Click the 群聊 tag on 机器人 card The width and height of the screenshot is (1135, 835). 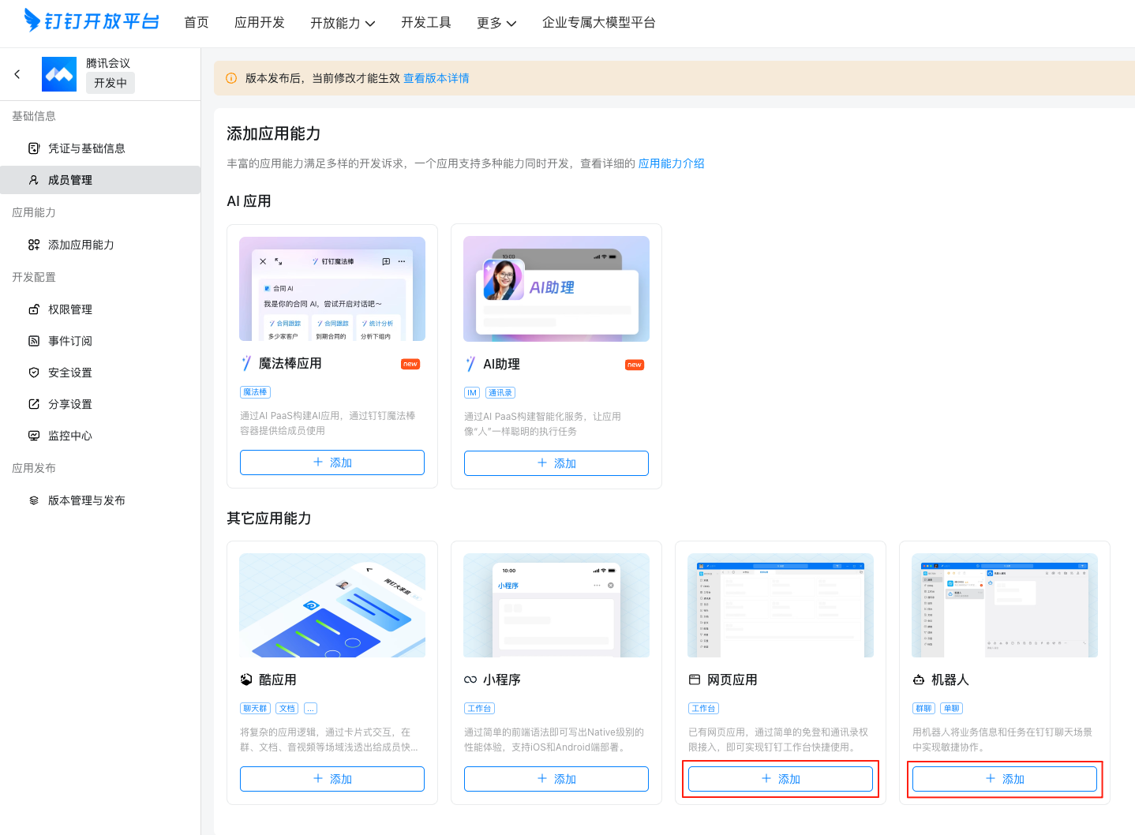tap(923, 709)
